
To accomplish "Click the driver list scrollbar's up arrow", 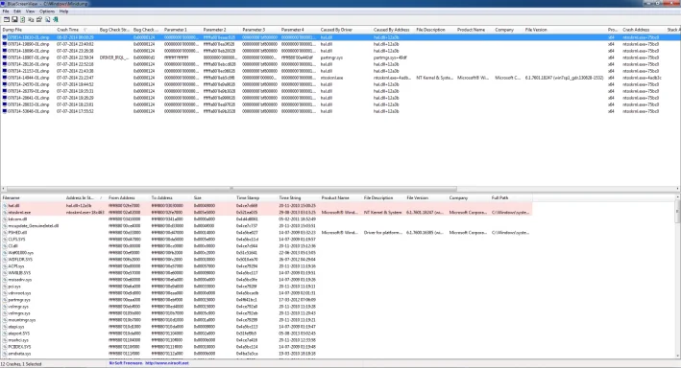I will (x=677, y=197).
